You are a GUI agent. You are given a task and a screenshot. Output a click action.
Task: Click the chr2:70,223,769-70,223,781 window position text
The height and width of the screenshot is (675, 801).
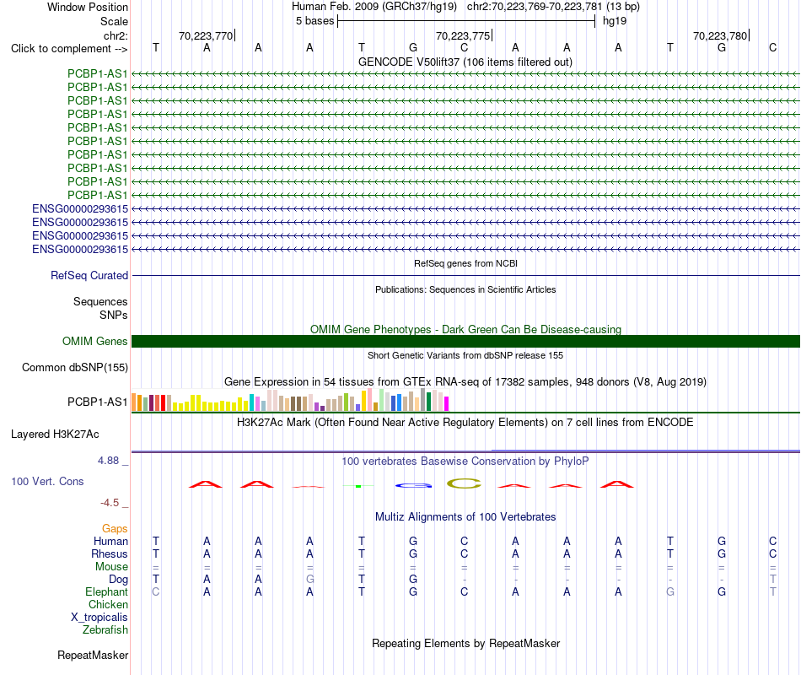(553, 7)
